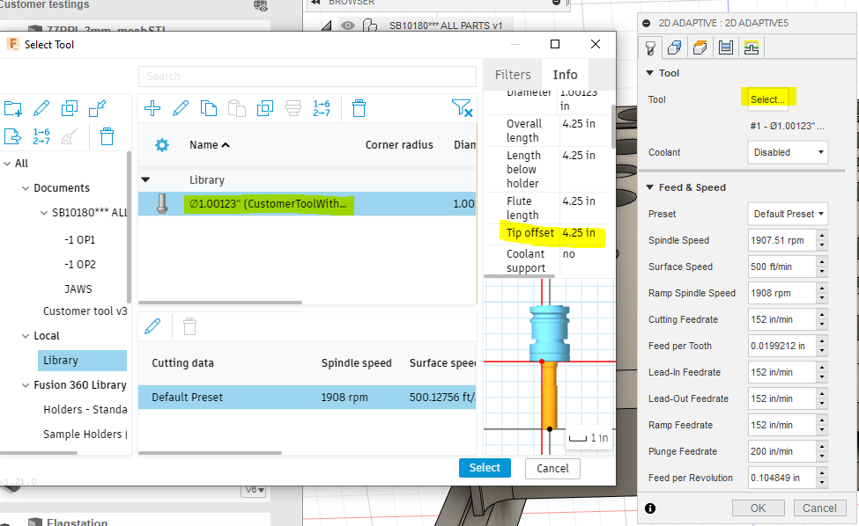The height and width of the screenshot is (526, 859).
Task: Open the Geometry tab in 2D Adaptive dialog
Action: click(674, 48)
